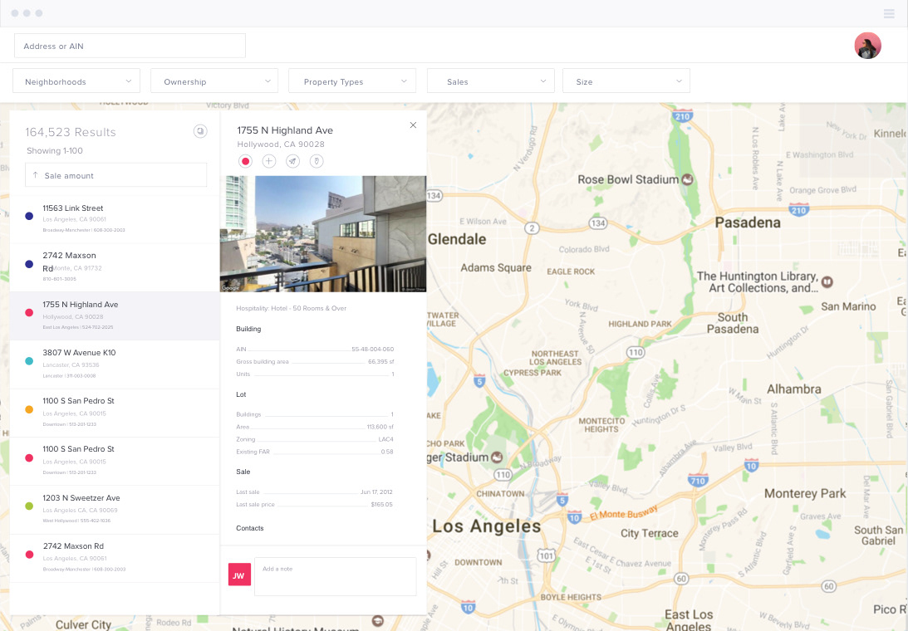The height and width of the screenshot is (631, 908).
Task: Select the 2742 Maxson Rd listing with ZIP 91732
Action: tap(115, 267)
